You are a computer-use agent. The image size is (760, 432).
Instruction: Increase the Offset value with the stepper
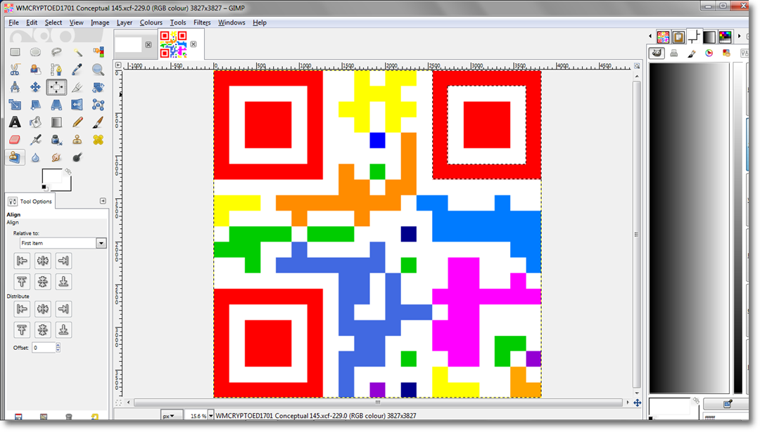coord(58,346)
